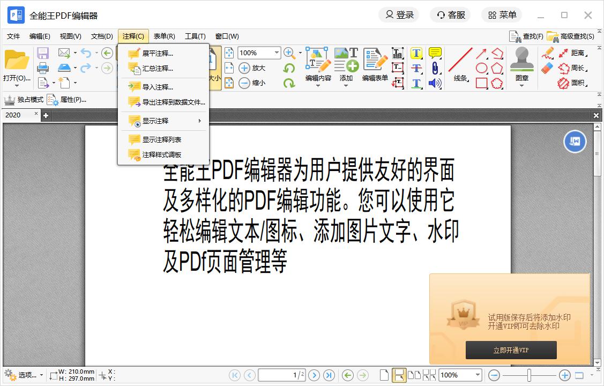
Task: Click the zoom slider handle in status bar
Action: pyautogui.click(x=529, y=375)
